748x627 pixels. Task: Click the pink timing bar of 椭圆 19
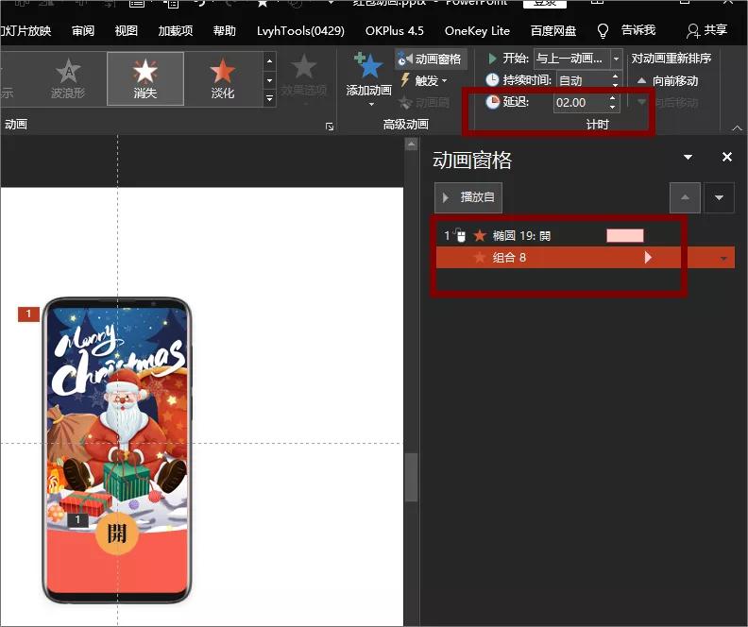click(625, 235)
